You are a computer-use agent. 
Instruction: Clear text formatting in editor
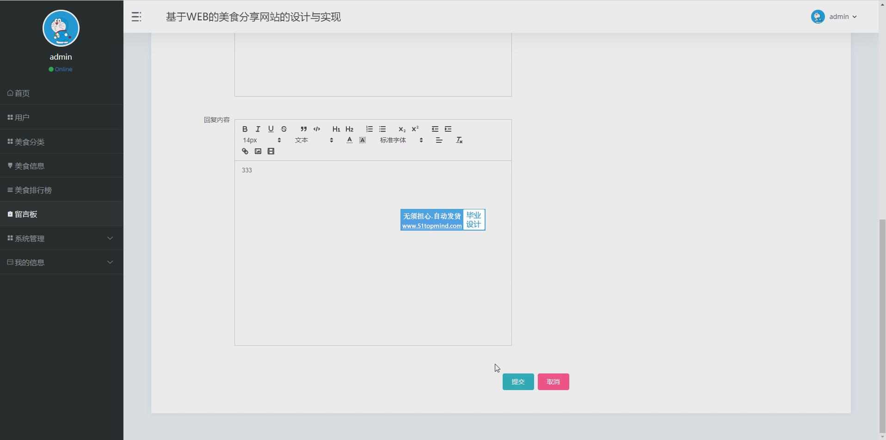tap(459, 140)
